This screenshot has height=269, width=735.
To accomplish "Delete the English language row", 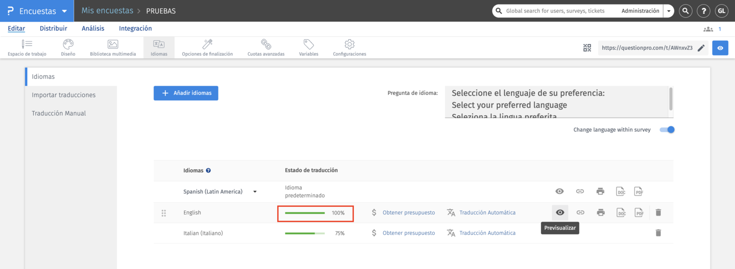I will 658,212.
